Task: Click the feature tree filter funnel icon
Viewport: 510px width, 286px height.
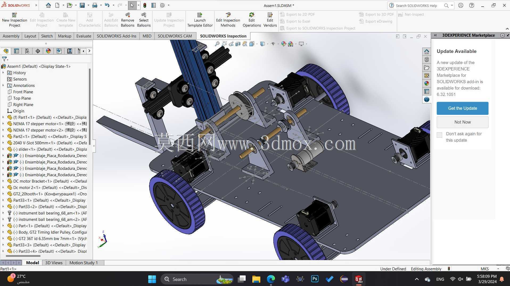Action: coord(5,59)
